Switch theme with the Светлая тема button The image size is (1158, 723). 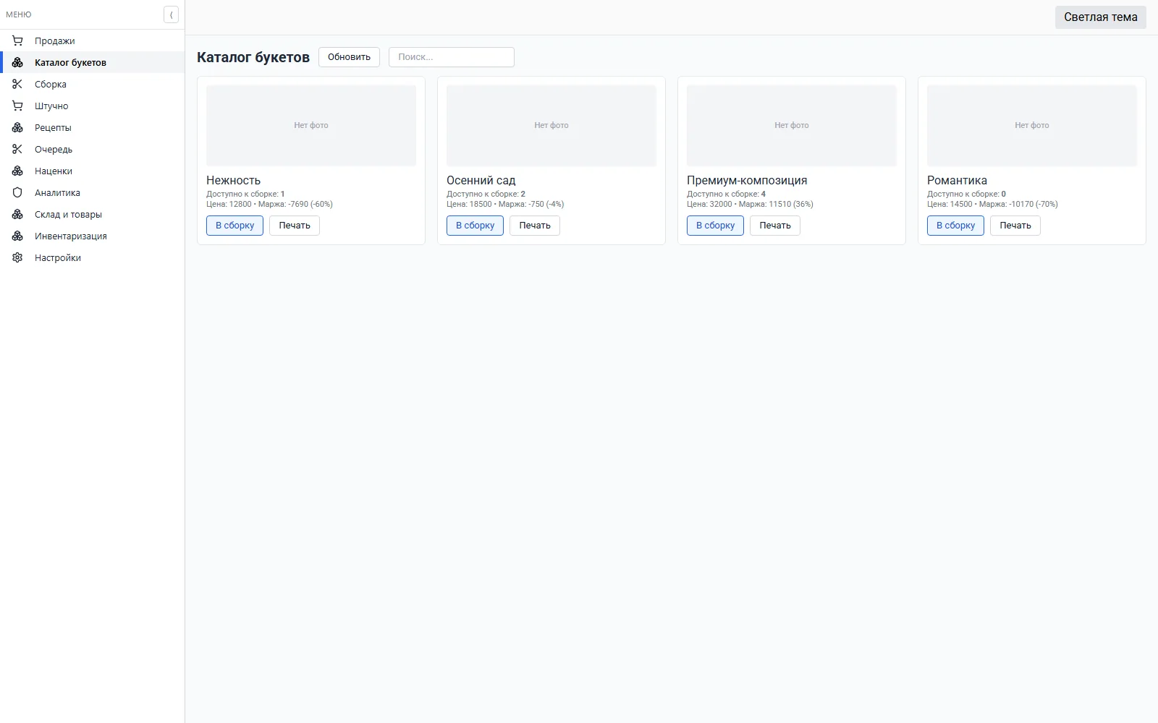pyautogui.click(x=1100, y=17)
